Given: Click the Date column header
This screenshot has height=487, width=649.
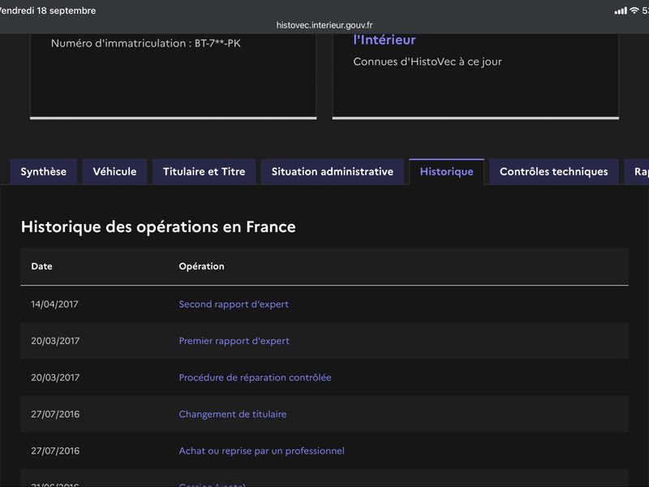Looking at the screenshot, I should 42,266.
